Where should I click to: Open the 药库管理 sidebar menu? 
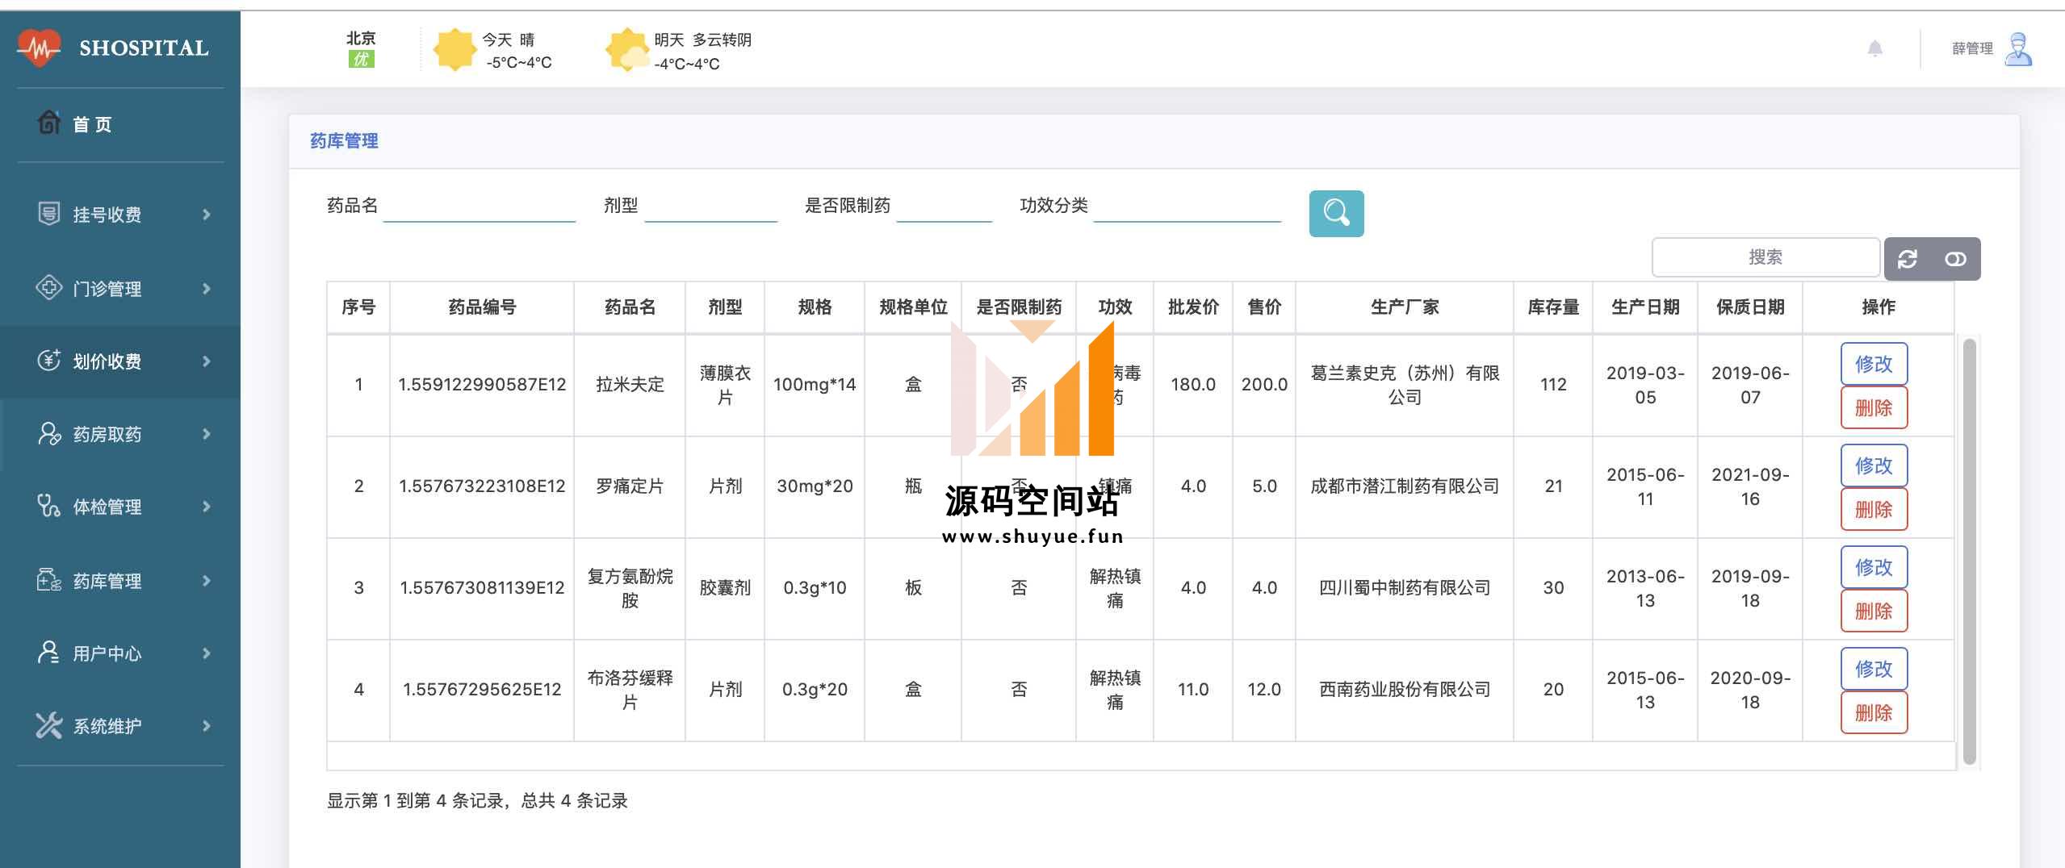coord(107,581)
